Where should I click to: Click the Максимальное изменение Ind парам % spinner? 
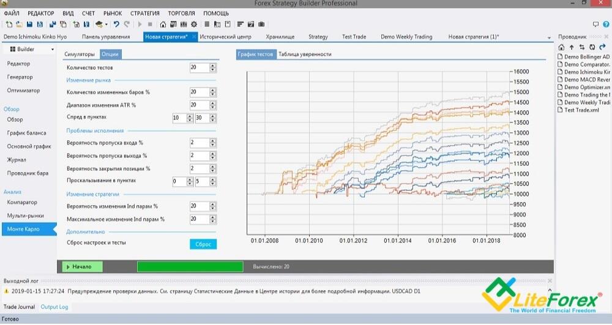[213, 219]
